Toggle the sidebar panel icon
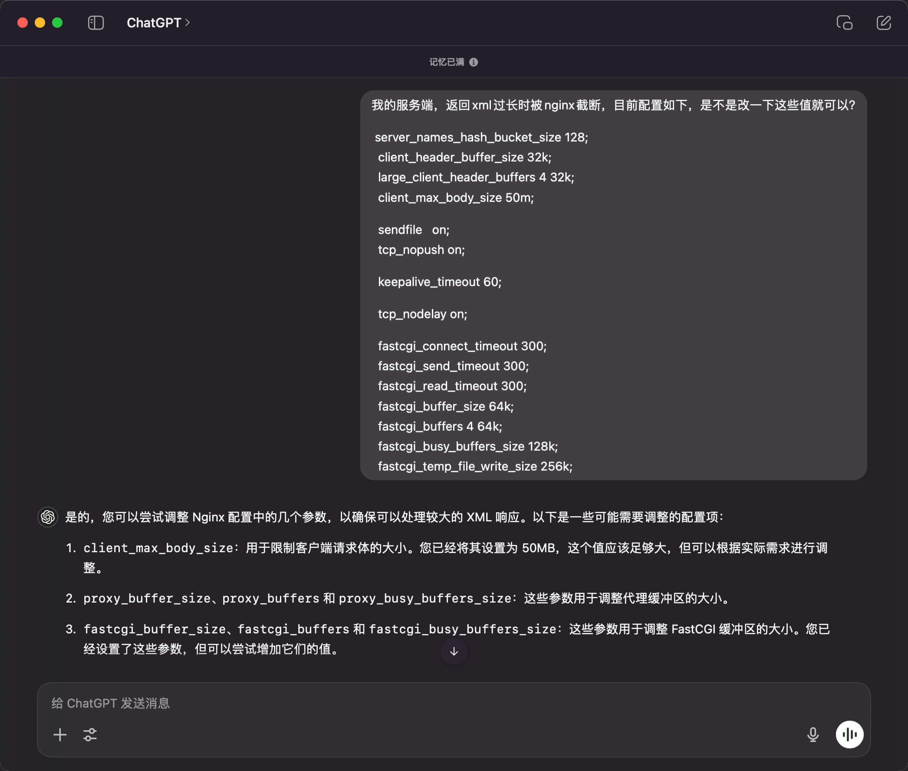Image resolution: width=908 pixels, height=771 pixels. 95,23
